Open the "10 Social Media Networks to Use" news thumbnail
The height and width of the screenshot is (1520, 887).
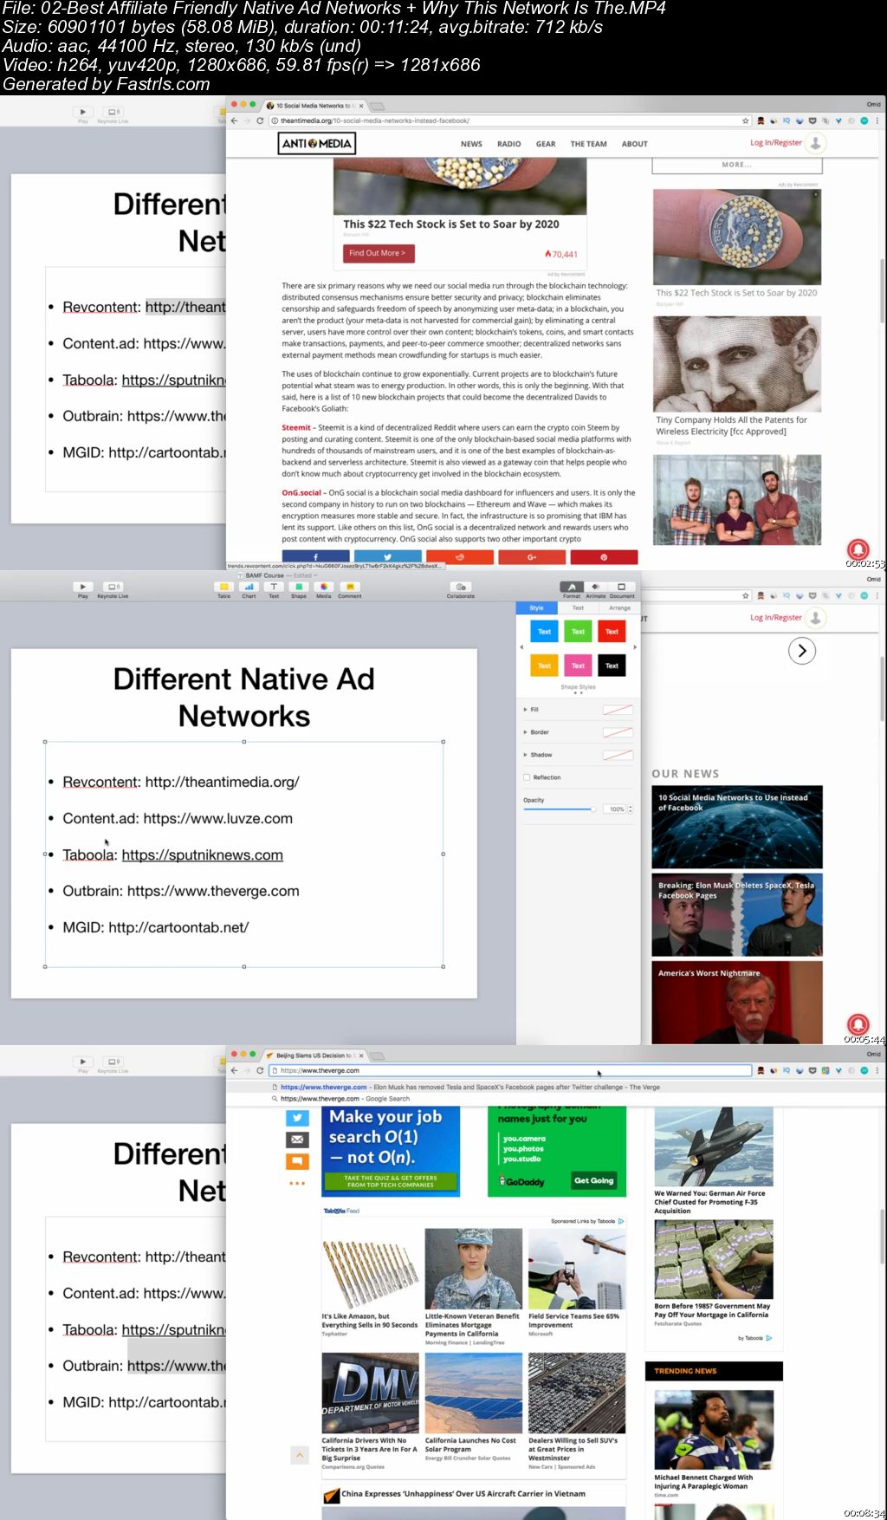737,828
